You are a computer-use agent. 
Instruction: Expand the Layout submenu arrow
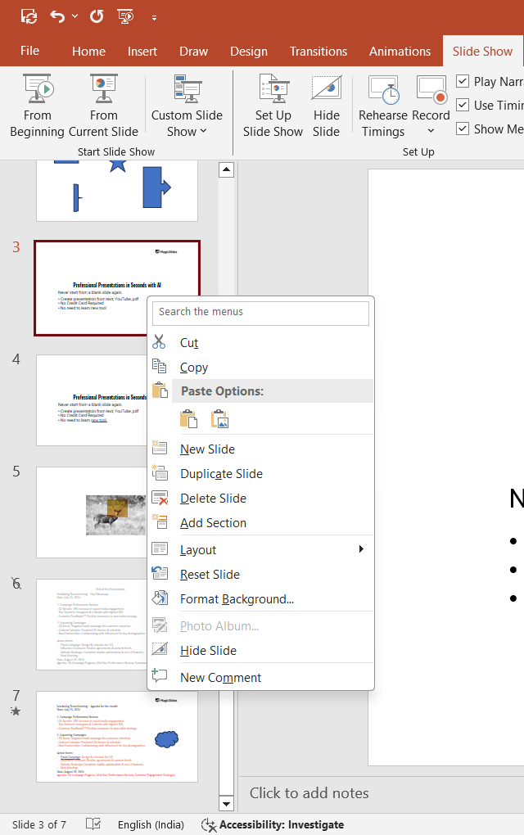[x=361, y=549]
